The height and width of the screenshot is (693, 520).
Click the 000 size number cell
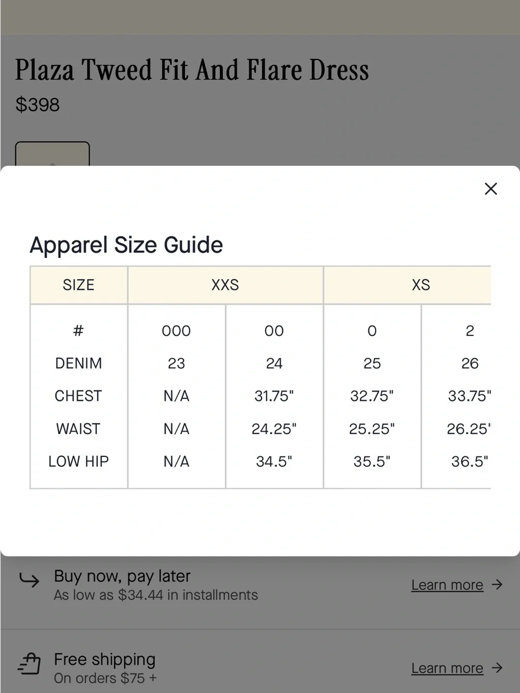click(176, 331)
